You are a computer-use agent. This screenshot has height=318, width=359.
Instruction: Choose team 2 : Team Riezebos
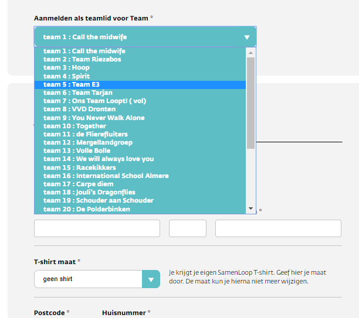pyautogui.click(x=140, y=59)
